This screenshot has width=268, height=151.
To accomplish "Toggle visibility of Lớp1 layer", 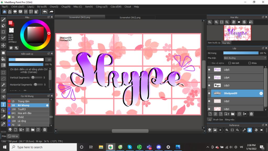I will (x=209, y=109).
